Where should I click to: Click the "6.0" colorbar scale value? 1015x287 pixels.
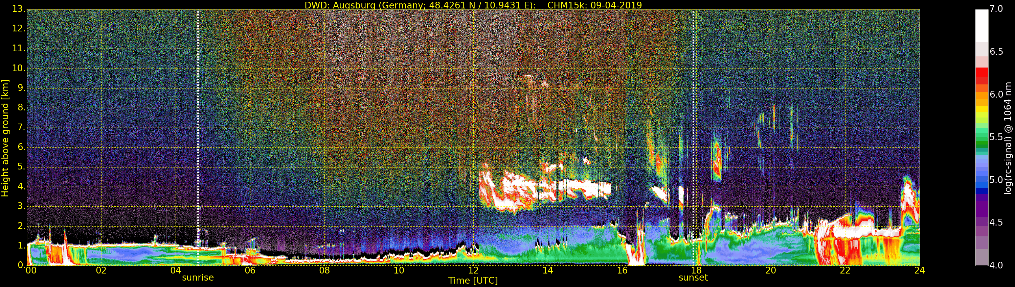coord(996,94)
